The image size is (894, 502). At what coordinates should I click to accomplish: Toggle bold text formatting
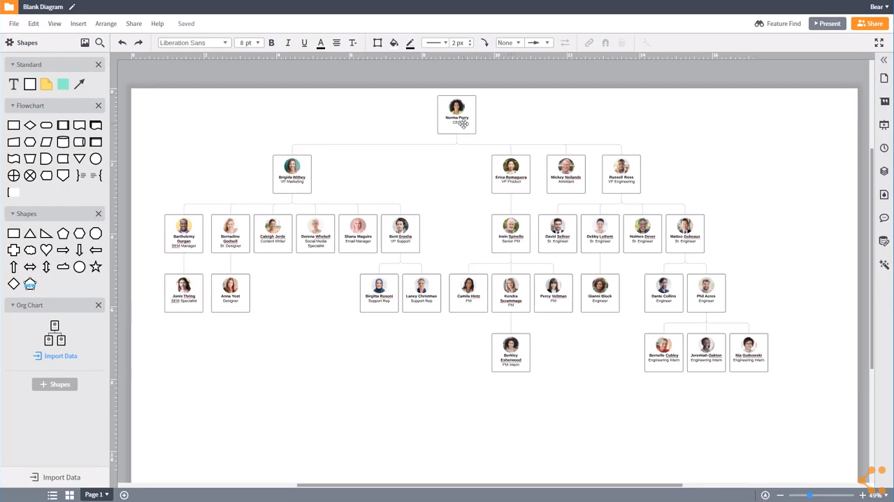(271, 43)
